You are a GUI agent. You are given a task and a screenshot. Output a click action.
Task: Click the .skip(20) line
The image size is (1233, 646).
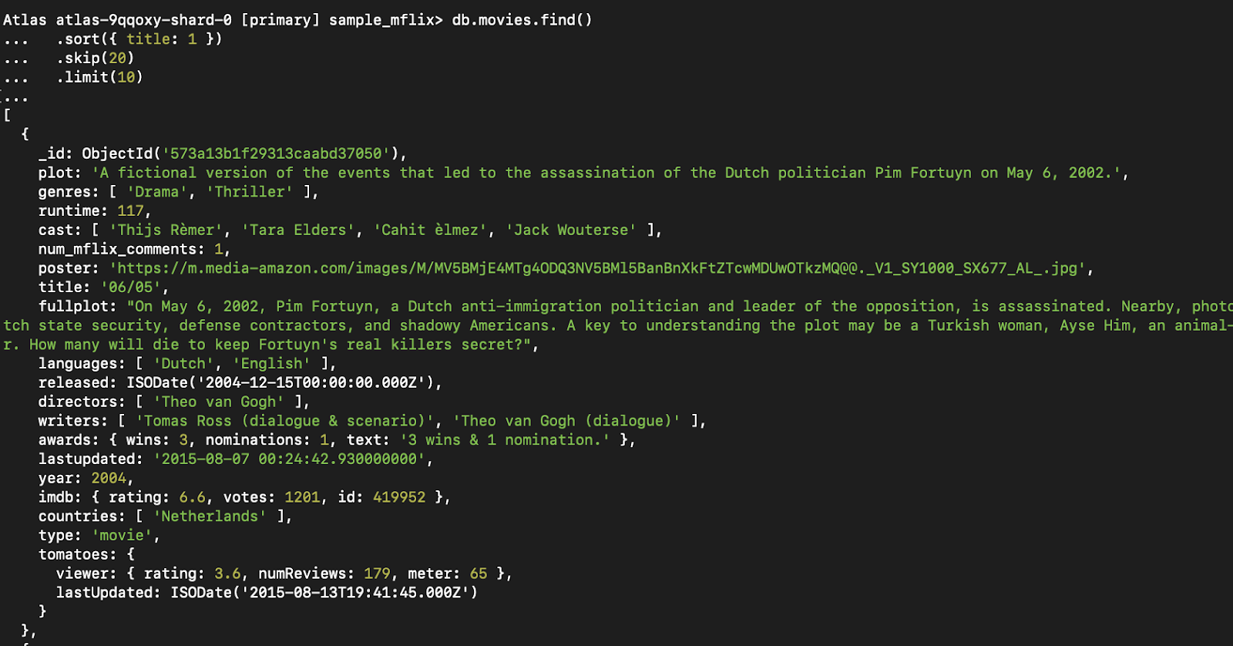point(95,59)
